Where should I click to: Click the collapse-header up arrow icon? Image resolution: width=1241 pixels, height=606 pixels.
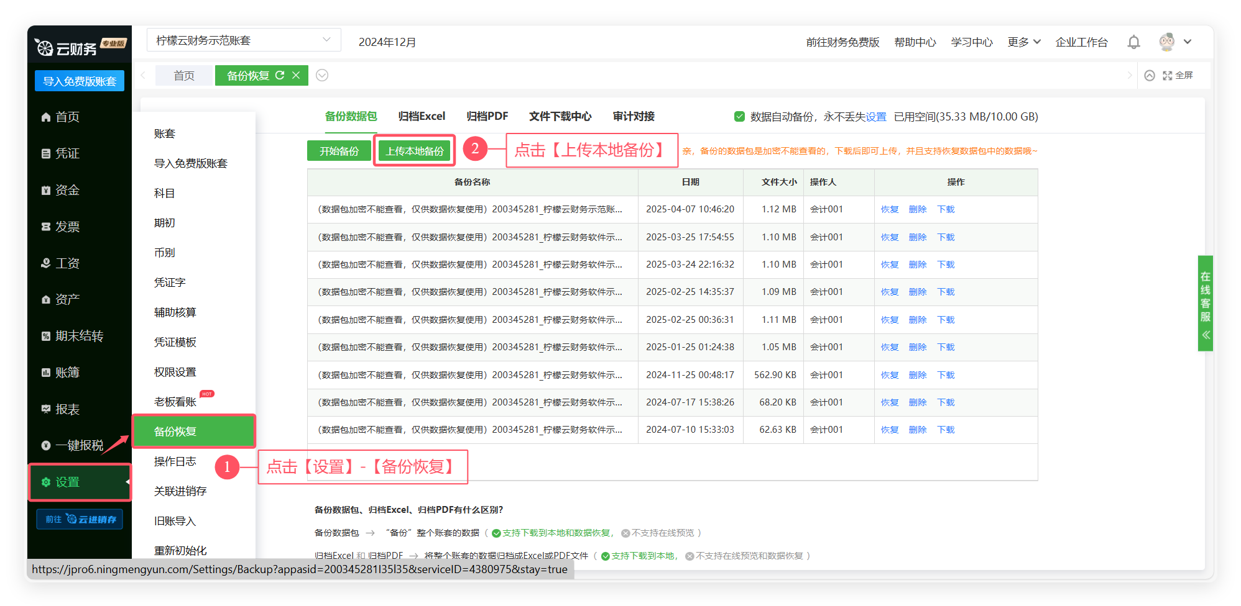click(x=1150, y=75)
